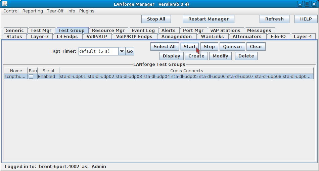This screenshot has width=319, height=171.
Task: Open the Port Mgr tab
Action: (x=193, y=30)
